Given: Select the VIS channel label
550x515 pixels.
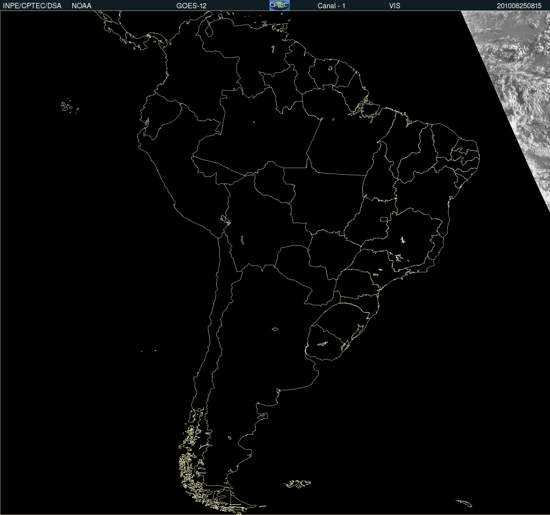Looking at the screenshot, I should pyautogui.click(x=395, y=6).
